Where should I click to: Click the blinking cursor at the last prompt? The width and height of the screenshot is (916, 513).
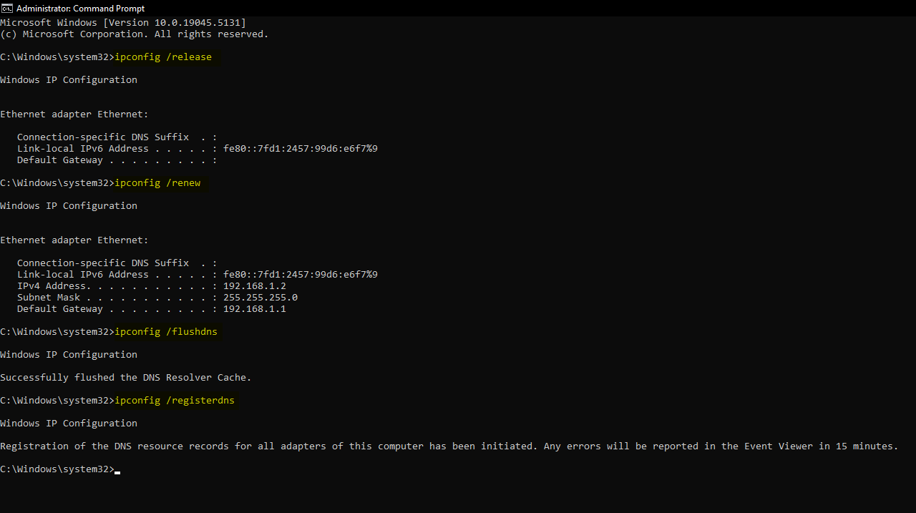coord(117,471)
